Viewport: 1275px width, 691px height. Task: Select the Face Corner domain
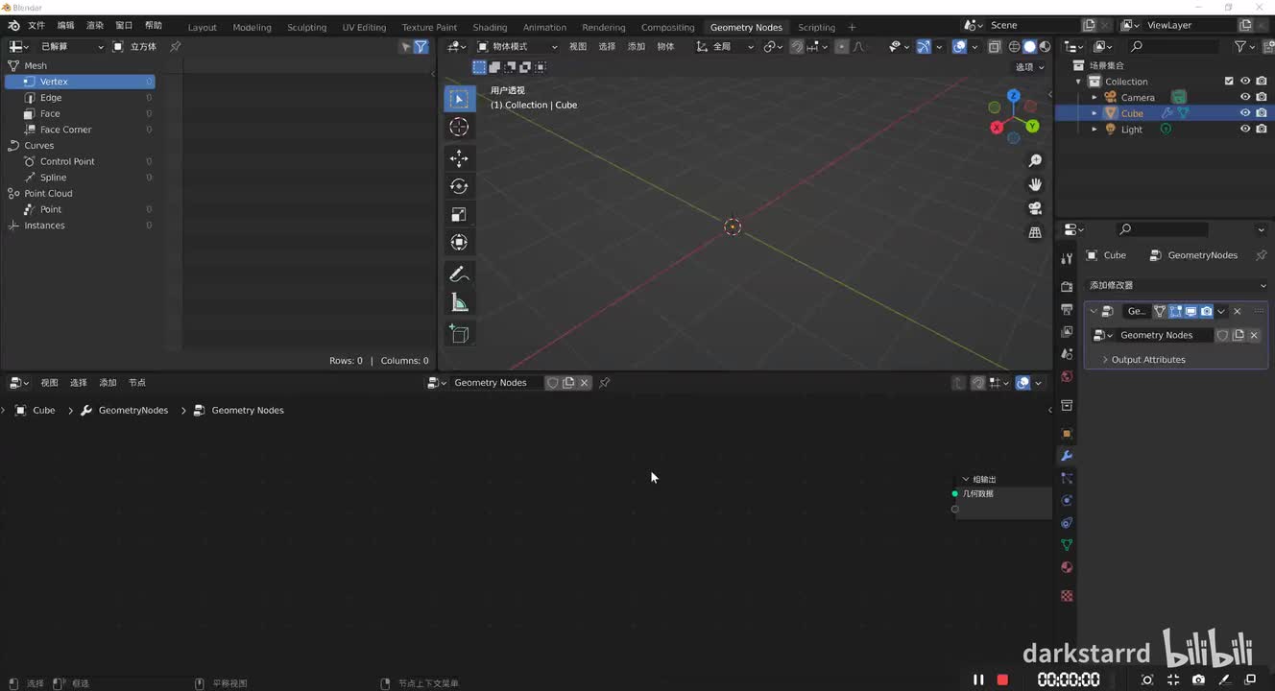80,130
